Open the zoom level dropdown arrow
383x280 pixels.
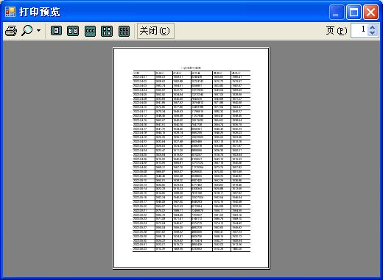click(39, 31)
